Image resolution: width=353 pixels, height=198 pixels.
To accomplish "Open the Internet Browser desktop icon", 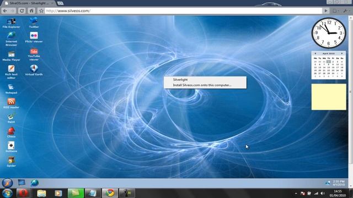I will tap(11, 38).
